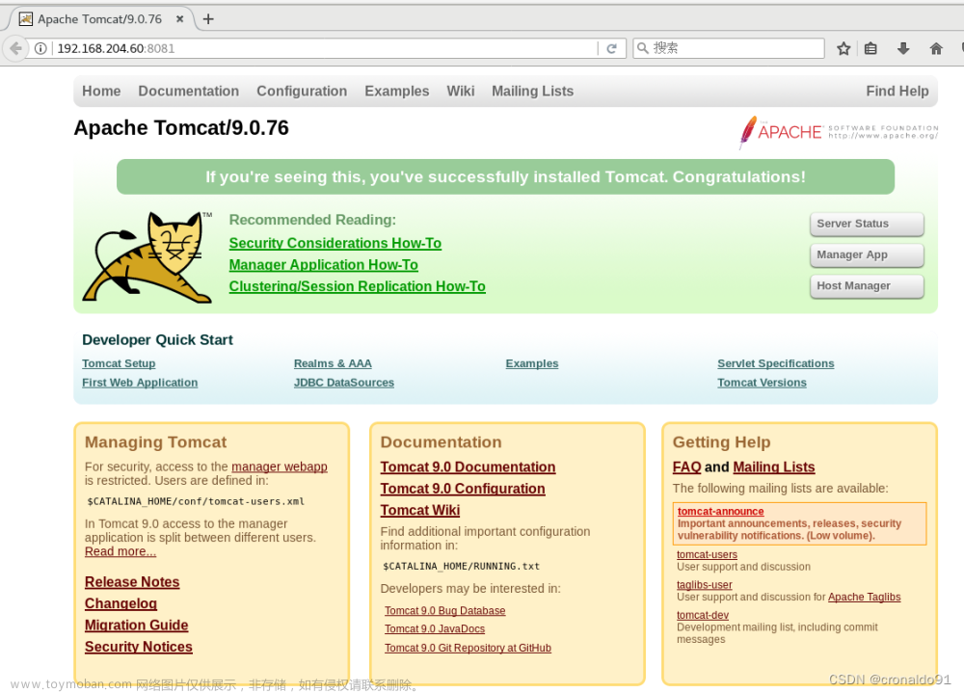The image size is (964, 693).
Task: Bookmark this page with the star icon
Action: 843,48
